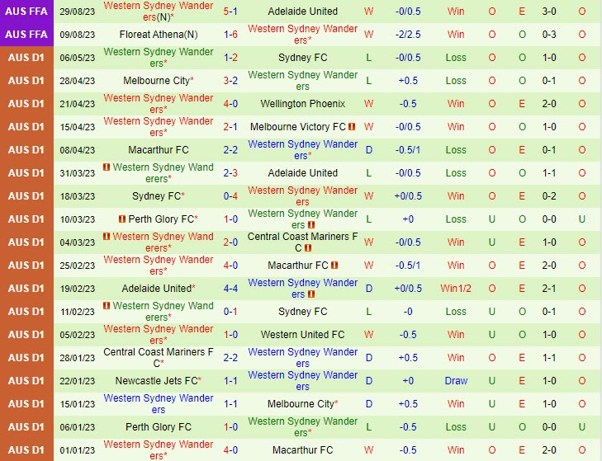Open Western United FC team page

pyautogui.click(x=302, y=335)
